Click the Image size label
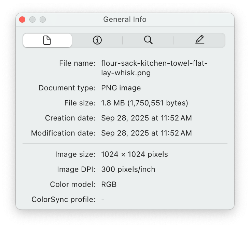Screen dimensions: 250x228 [75, 154]
